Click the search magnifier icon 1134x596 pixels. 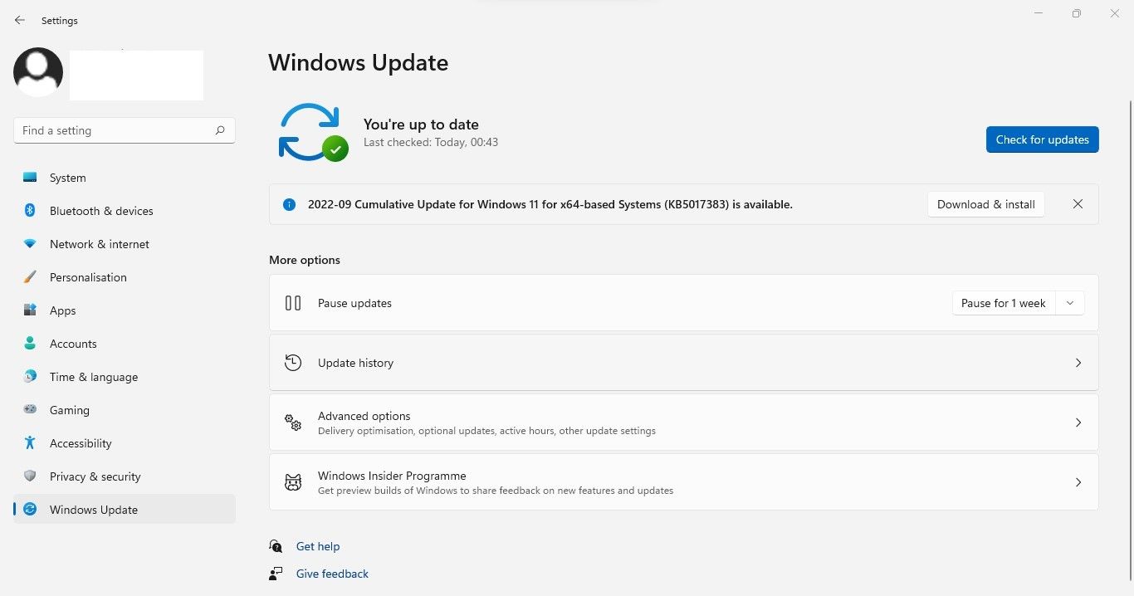pos(220,130)
